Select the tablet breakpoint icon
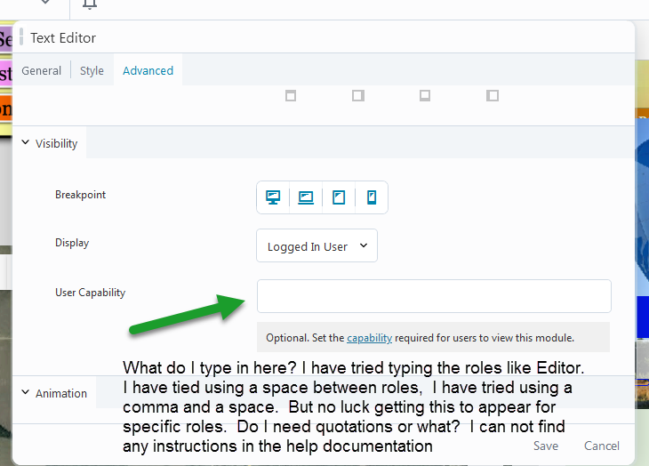The image size is (649, 466). point(339,197)
